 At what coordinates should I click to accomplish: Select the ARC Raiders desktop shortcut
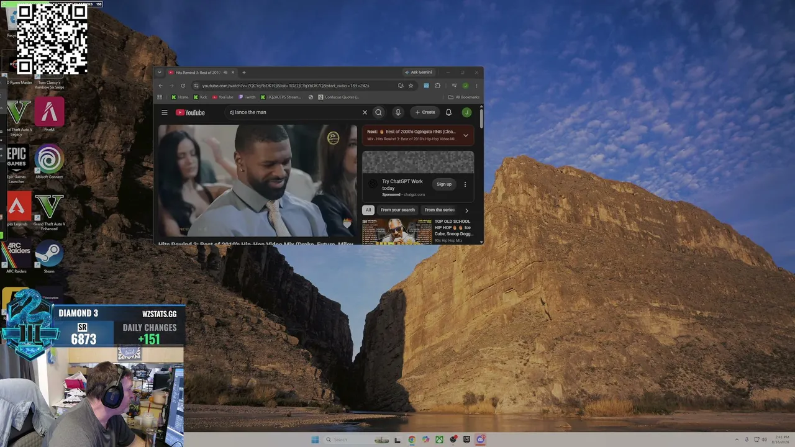(x=16, y=258)
